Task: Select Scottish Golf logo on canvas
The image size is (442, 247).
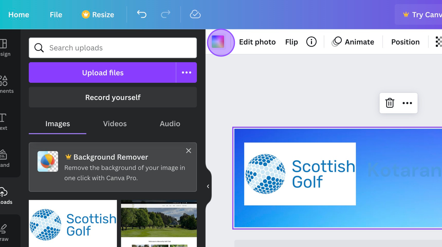Action: (300, 174)
